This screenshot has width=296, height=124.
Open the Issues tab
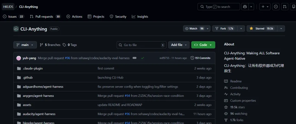[13, 17]
